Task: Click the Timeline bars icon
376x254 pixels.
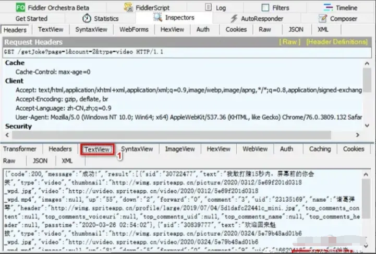Action: click(x=328, y=7)
